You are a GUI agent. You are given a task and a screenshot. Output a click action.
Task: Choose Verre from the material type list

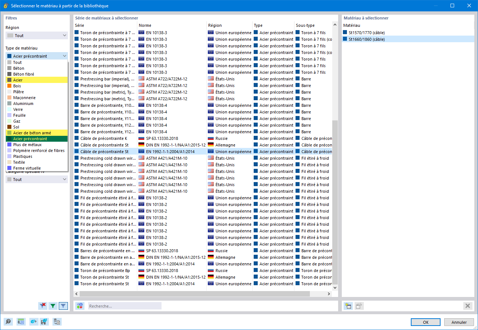tap(37, 109)
